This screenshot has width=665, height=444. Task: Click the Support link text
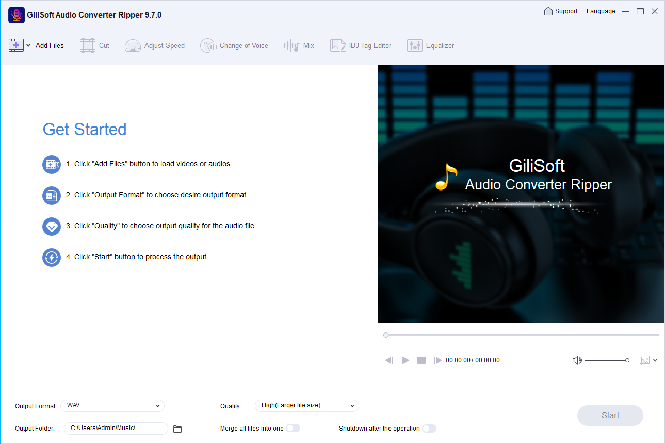[x=566, y=11]
